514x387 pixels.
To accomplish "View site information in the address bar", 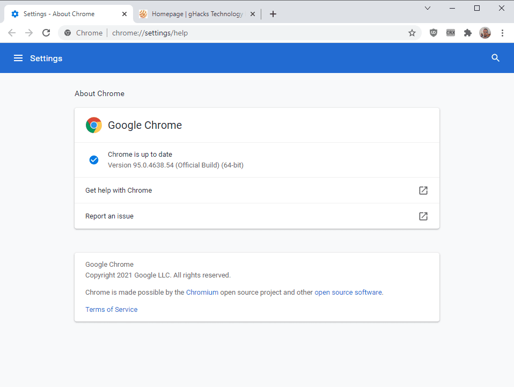I will point(68,33).
